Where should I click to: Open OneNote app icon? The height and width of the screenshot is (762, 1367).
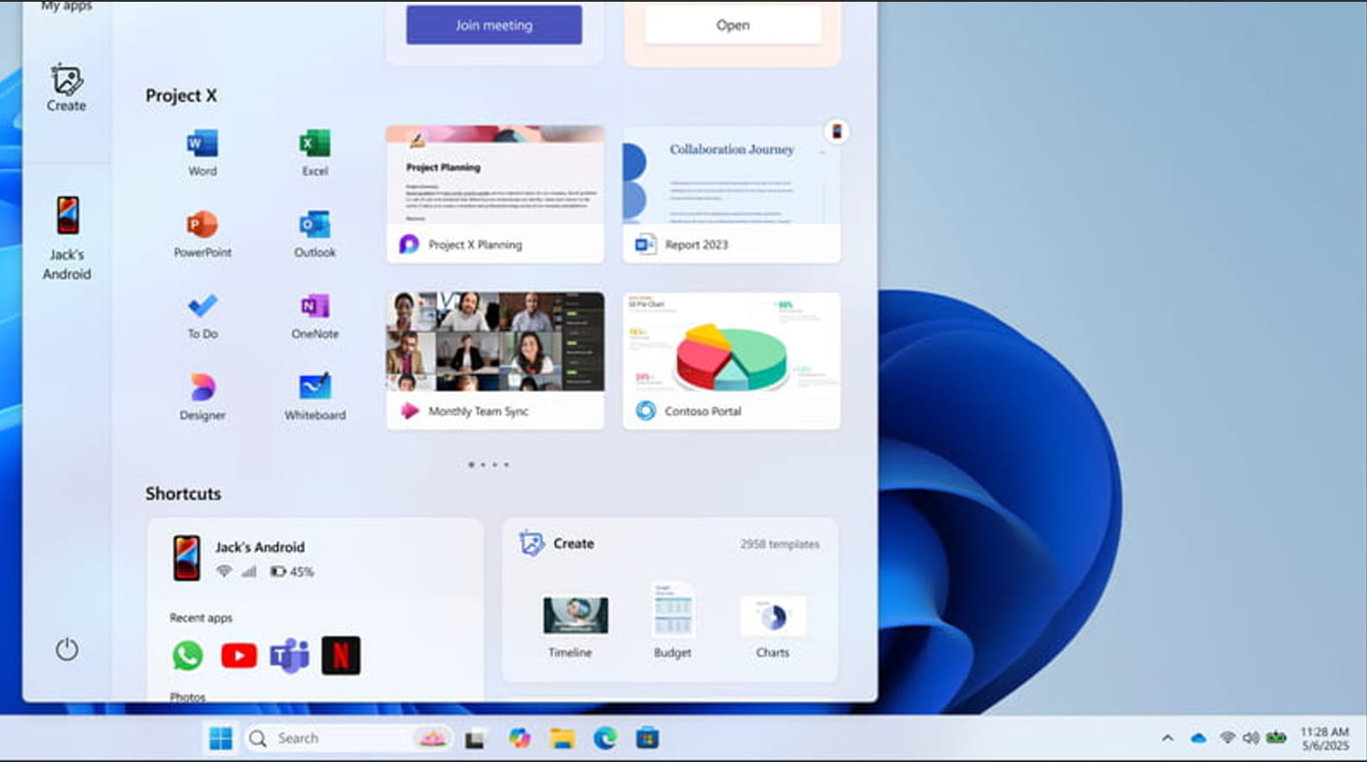(x=315, y=315)
